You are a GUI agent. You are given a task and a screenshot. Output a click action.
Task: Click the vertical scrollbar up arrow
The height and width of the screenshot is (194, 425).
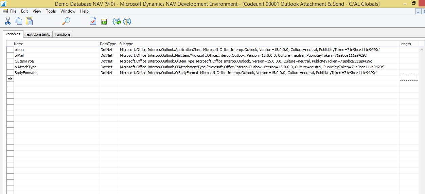pos(422,49)
